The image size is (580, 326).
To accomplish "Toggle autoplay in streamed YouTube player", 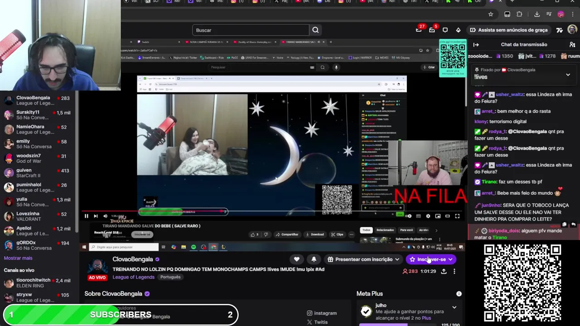I will [408, 216].
